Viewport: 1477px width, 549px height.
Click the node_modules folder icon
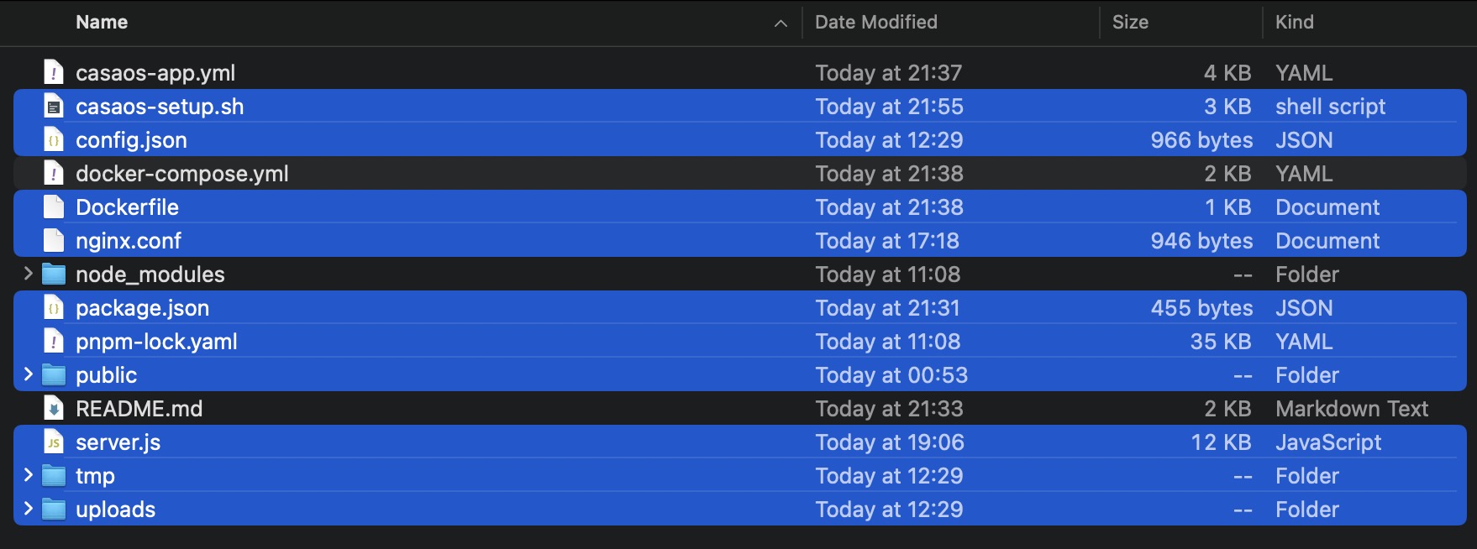(x=54, y=274)
